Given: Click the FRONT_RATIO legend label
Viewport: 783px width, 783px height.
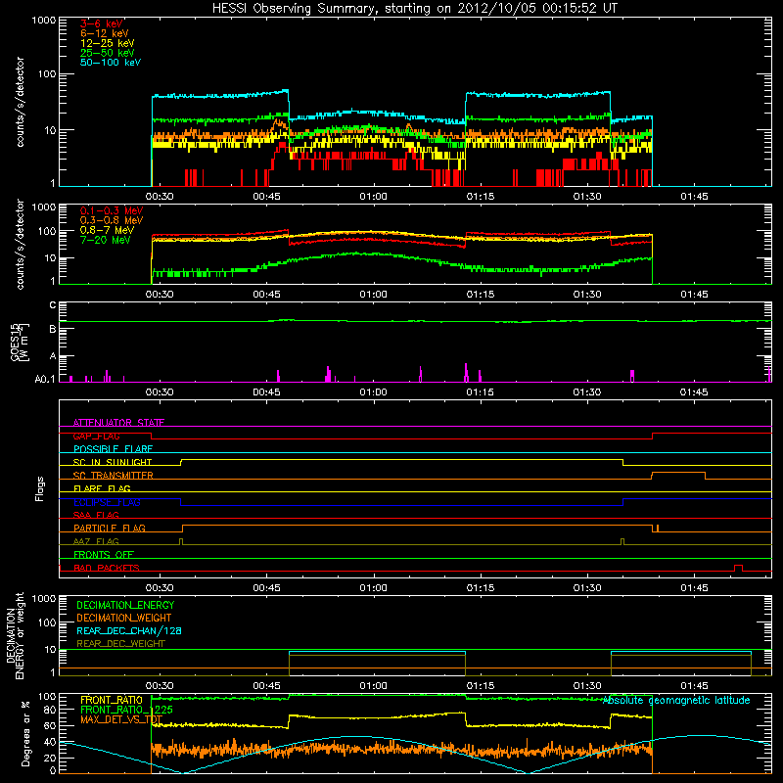Looking at the screenshot, I should (112, 700).
